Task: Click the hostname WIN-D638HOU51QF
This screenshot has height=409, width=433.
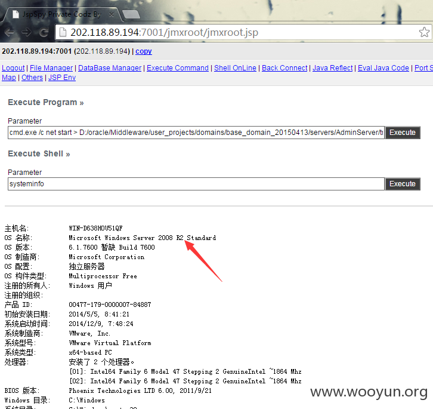Action: pos(95,228)
